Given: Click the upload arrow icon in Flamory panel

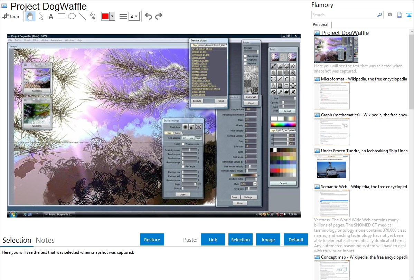Looking at the screenshot, I should pyautogui.click(x=409, y=15).
